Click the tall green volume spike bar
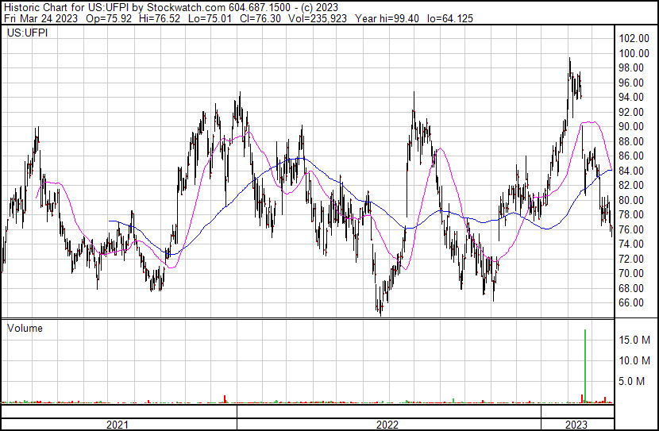The height and width of the screenshot is (431, 659). pyautogui.click(x=585, y=365)
